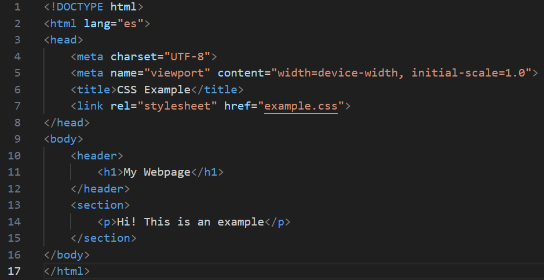Click the link tag name on line 7
This screenshot has width=544, height=280.
[x=90, y=106]
